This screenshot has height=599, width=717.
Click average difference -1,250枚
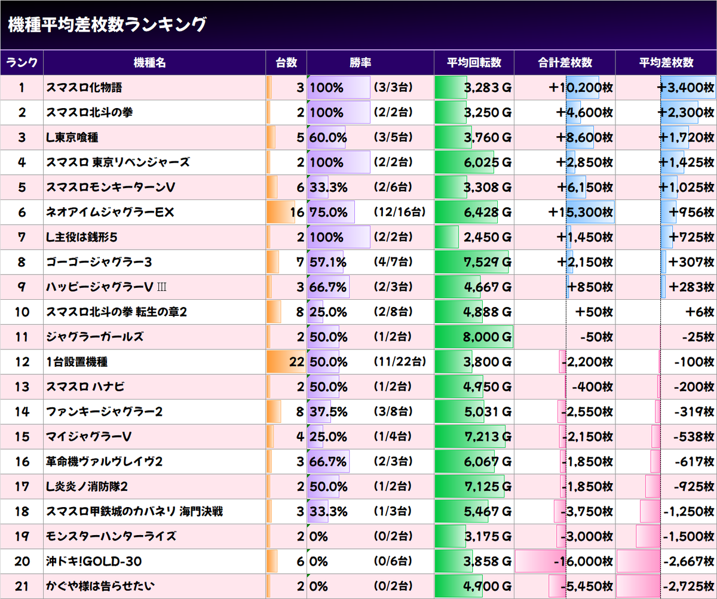coord(689,512)
